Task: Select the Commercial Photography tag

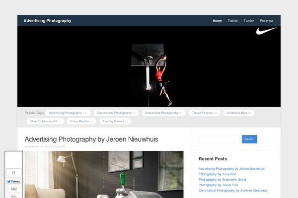Action: point(116,113)
